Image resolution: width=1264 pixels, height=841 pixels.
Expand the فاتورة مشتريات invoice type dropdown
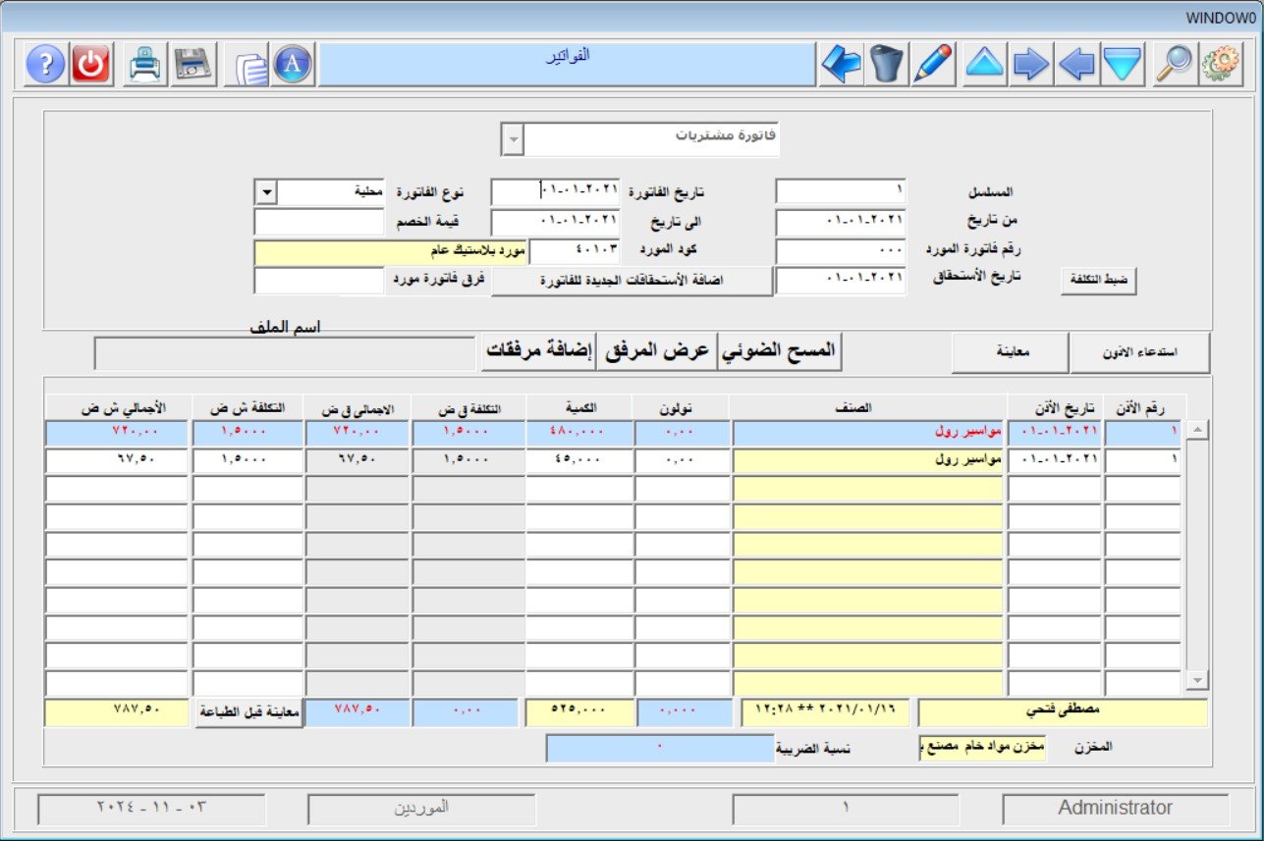coord(512,139)
